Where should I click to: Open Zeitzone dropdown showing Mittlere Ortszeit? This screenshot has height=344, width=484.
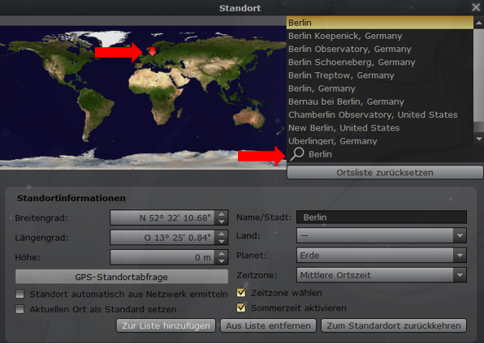[382, 275]
